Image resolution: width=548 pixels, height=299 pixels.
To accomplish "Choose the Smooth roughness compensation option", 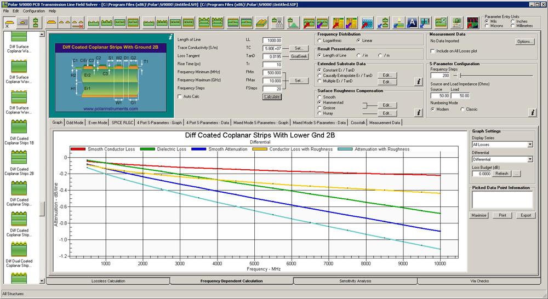I will pyautogui.click(x=319, y=97).
